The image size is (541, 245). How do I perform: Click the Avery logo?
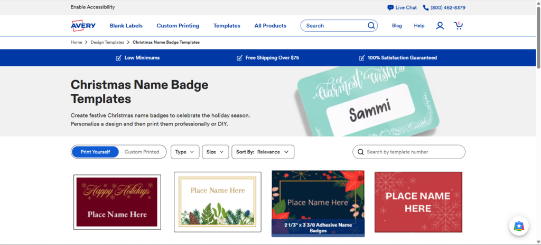[x=83, y=25]
